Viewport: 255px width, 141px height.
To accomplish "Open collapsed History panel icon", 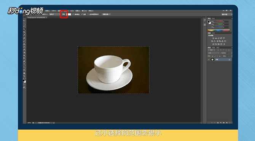I will pos(205,20).
